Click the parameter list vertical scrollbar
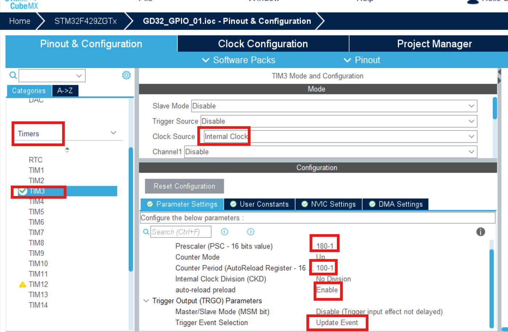The image size is (508, 332). [x=492, y=288]
